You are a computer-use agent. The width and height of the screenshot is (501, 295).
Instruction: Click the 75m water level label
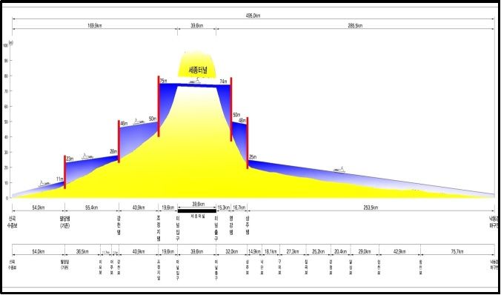(x=163, y=80)
